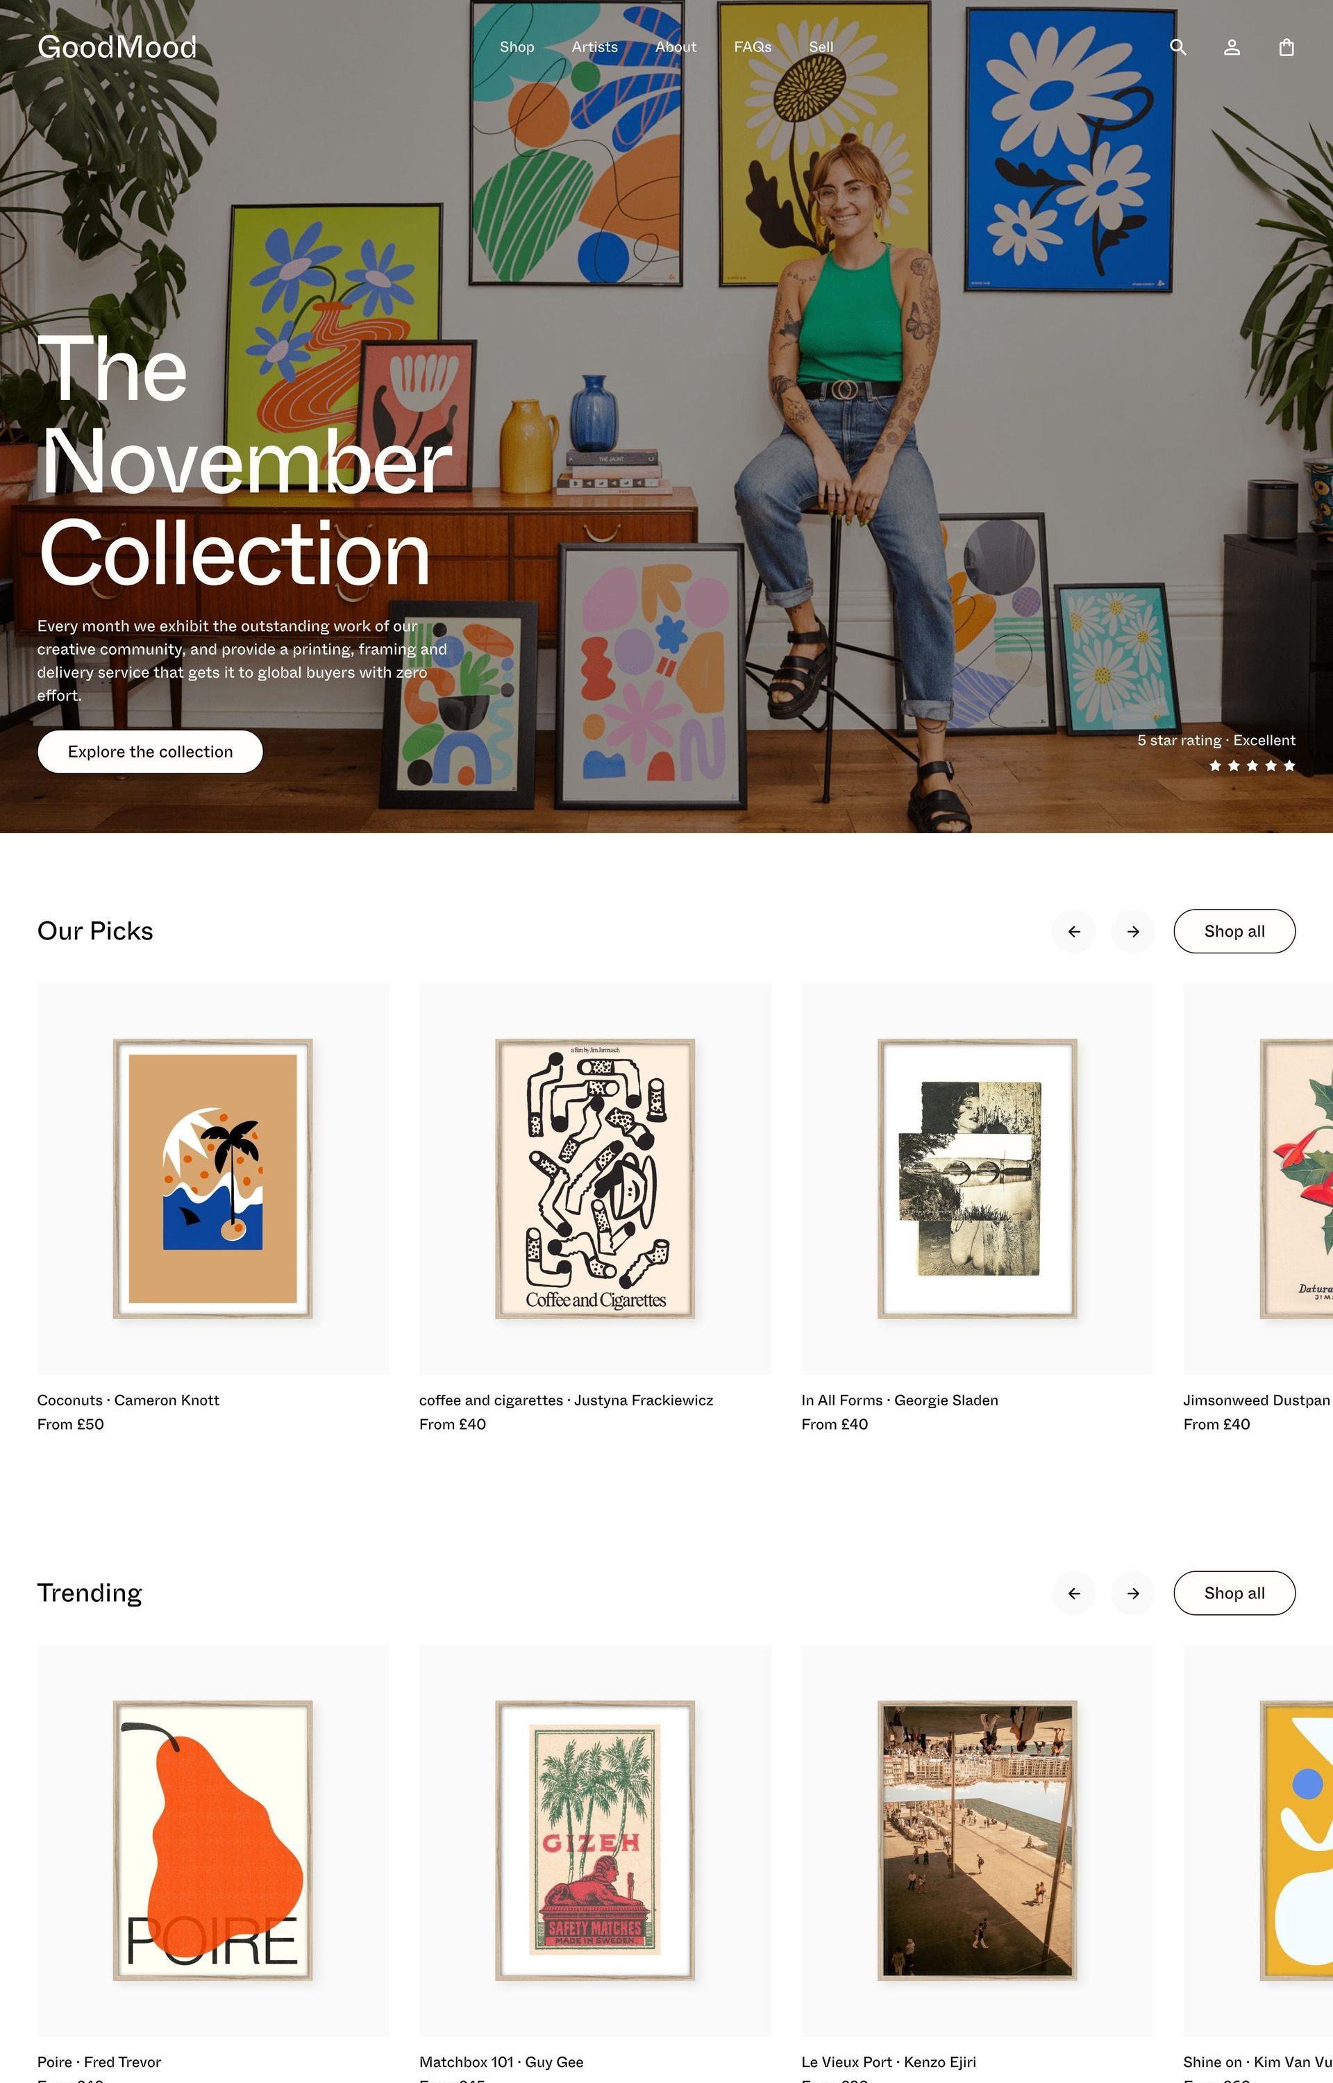Screen dimensions: 1333x2083
Task: Open the FAQs page
Action: pyautogui.click(x=752, y=47)
